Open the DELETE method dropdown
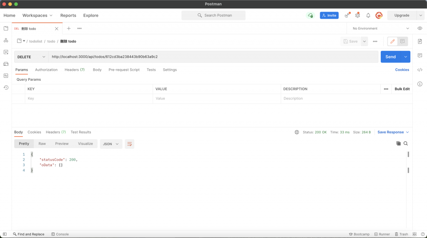The image size is (427, 238). tap(31, 57)
